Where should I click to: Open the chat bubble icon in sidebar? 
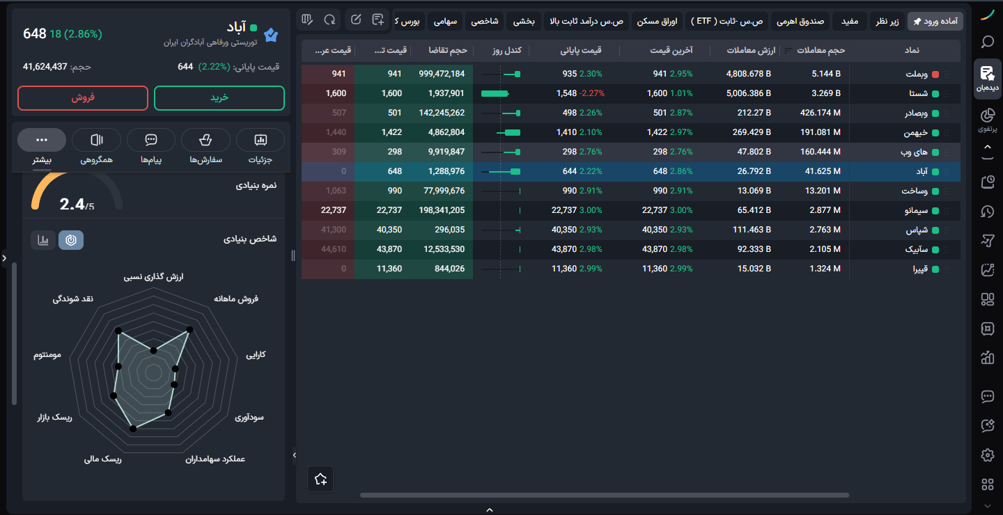(x=987, y=397)
